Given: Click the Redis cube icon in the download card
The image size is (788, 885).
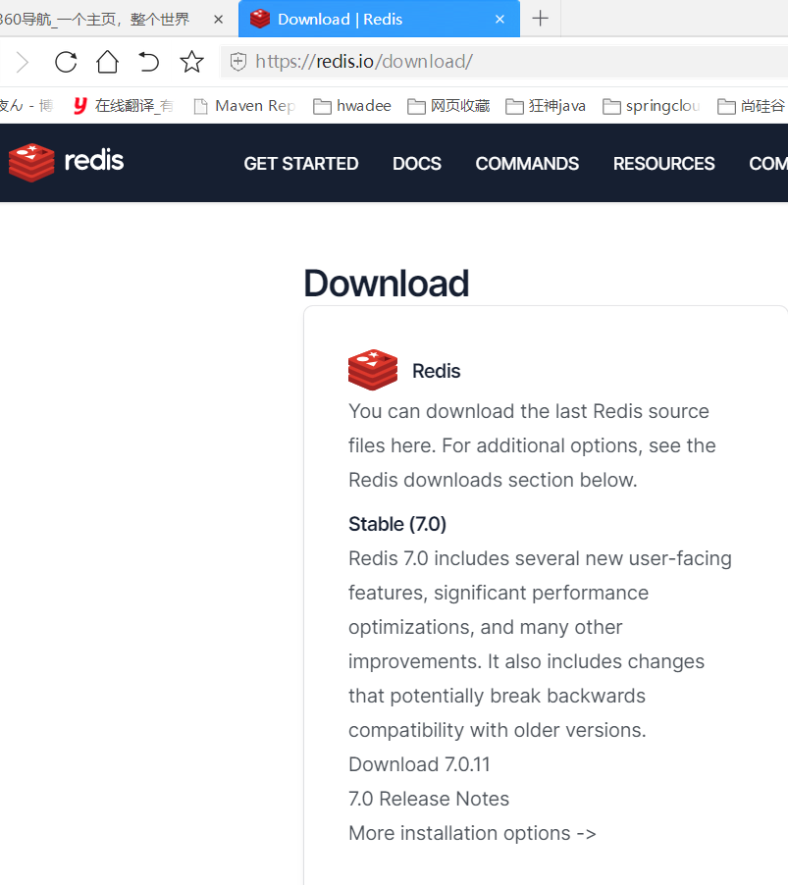Looking at the screenshot, I should [x=373, y=370].
